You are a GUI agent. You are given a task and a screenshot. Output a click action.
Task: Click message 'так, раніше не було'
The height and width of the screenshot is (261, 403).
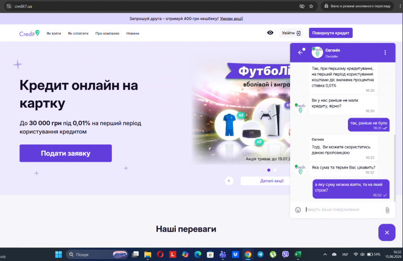(x=368, y=125)
